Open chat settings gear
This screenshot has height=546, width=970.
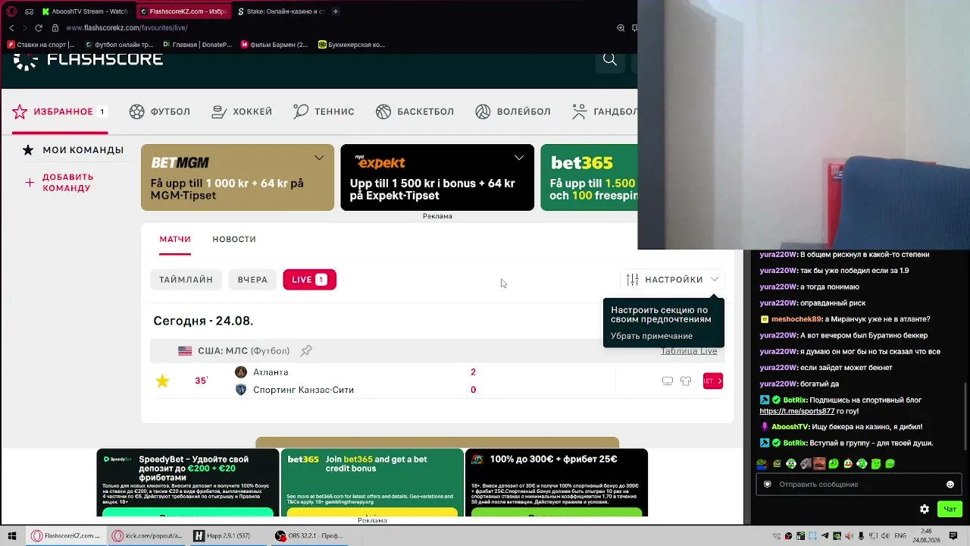tap(925, 510)
